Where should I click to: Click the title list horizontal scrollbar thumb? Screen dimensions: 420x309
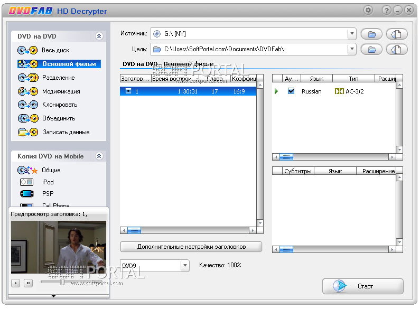(134, 230)
